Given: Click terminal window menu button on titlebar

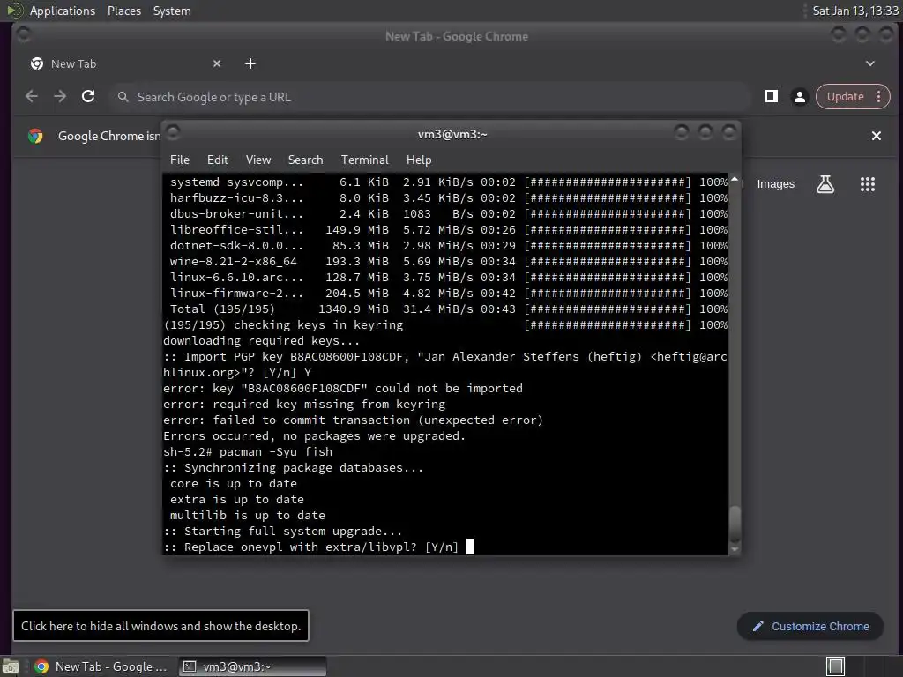Looking at the screenshot, I should [174, 133].
